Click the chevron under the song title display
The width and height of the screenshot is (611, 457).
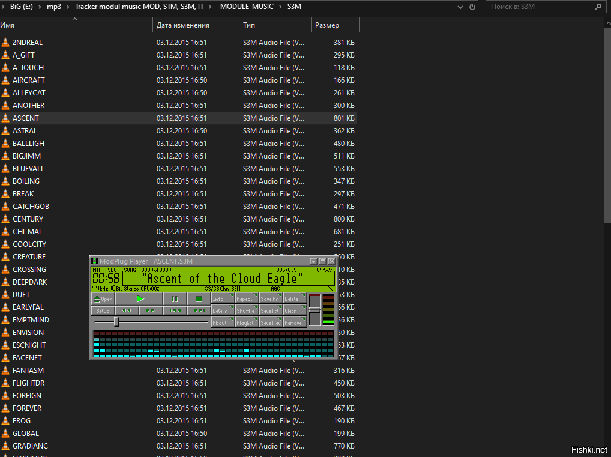(x=330, y=289)
